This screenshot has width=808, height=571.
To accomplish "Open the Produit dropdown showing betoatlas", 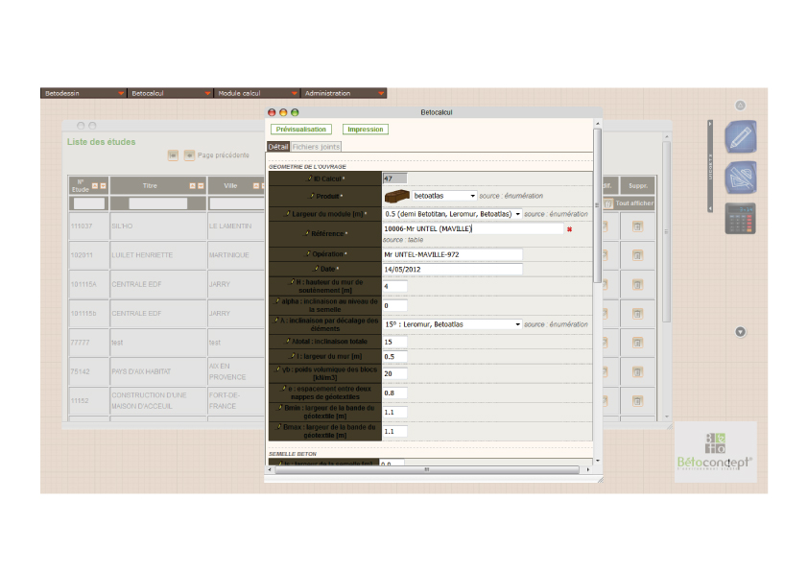I will (x=444, y=196).
